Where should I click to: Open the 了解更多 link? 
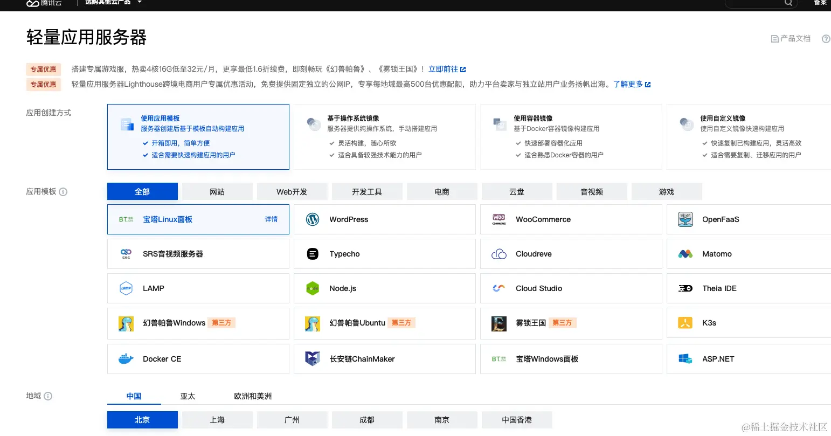632,84
